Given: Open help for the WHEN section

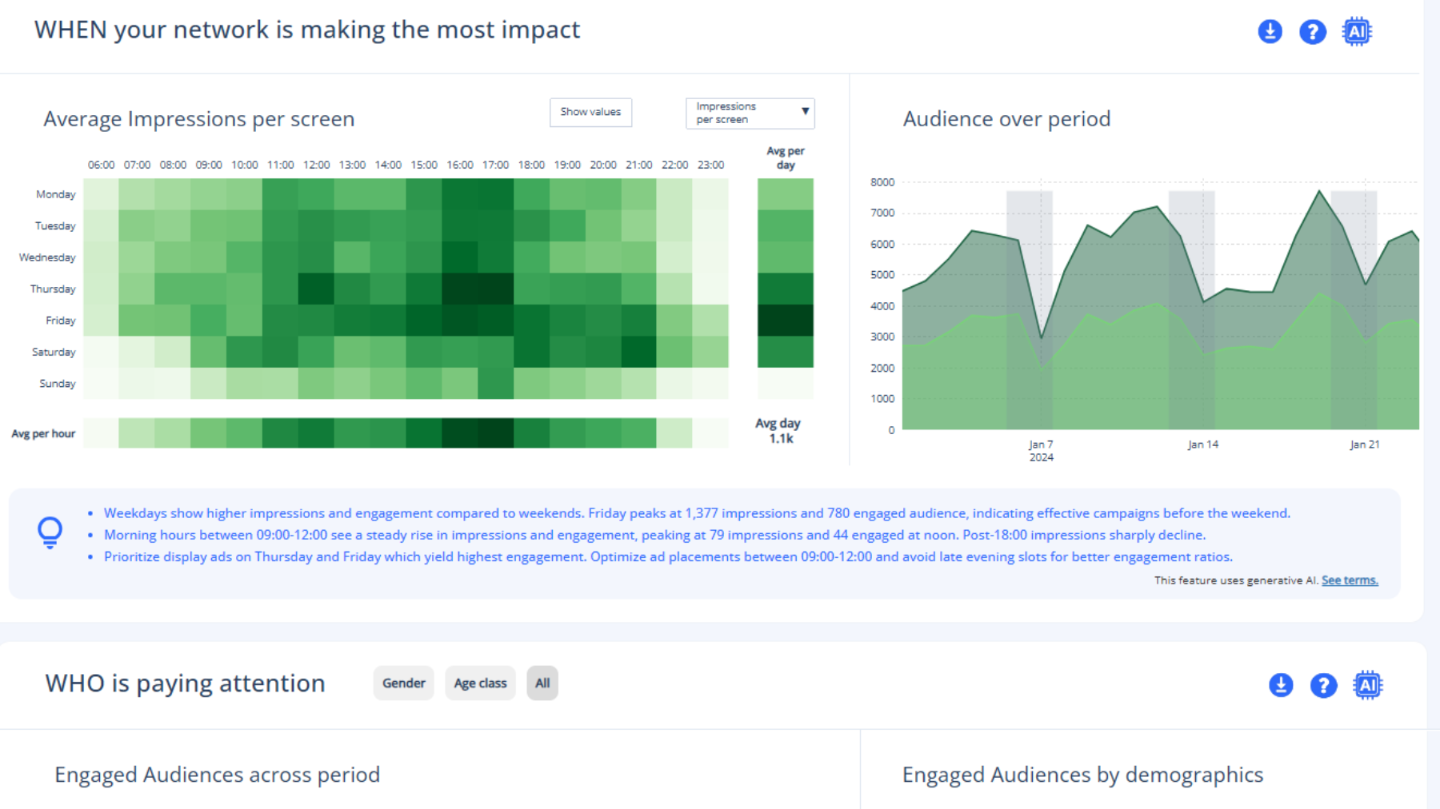Looking at the screenshot, I should click(x=1312, y=32).
